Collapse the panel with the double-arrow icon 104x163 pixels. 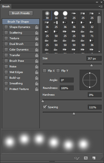click(x=97, y=2)
